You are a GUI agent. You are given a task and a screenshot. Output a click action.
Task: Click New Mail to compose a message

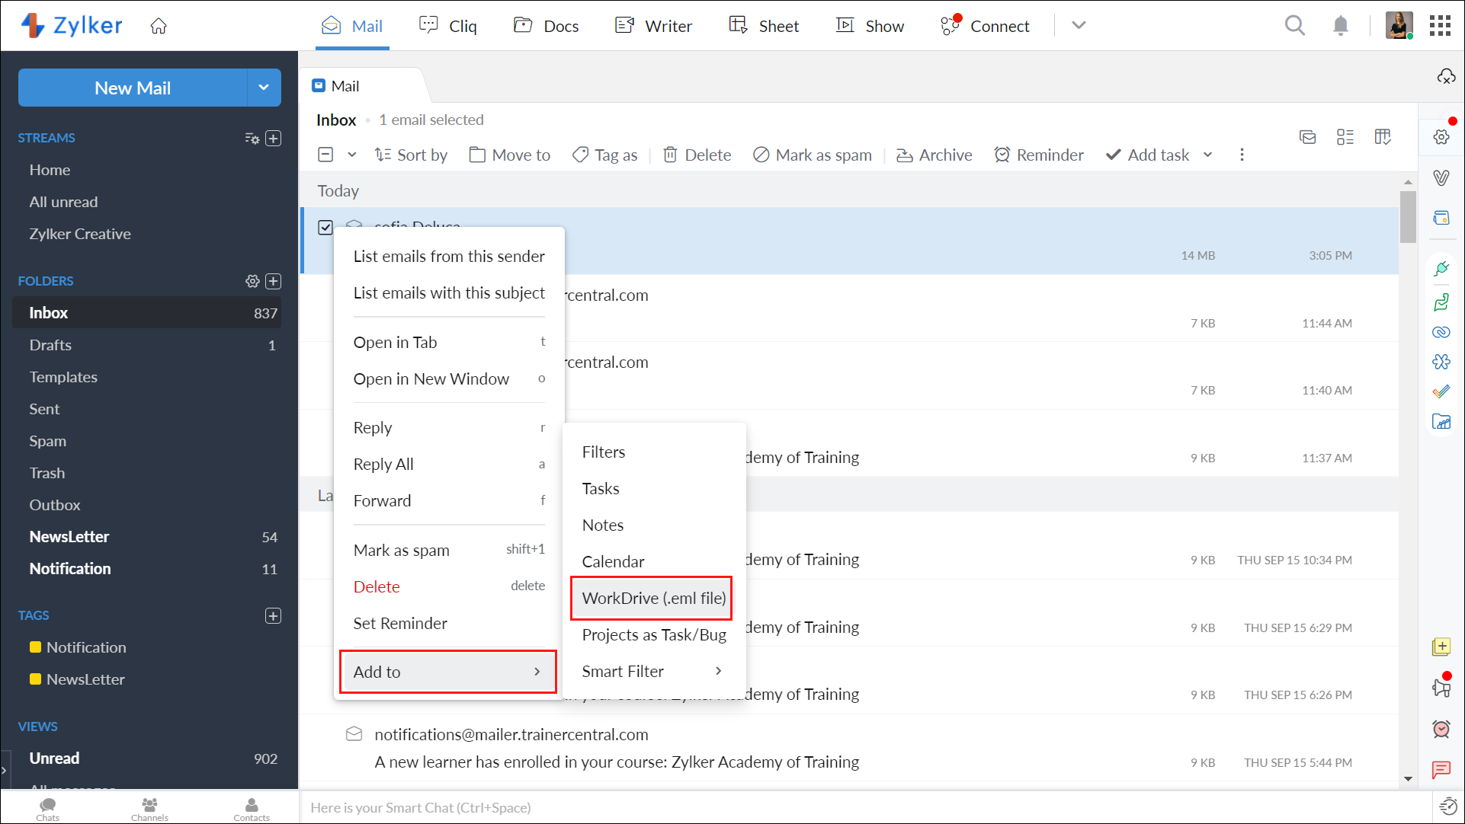point(132,88)
